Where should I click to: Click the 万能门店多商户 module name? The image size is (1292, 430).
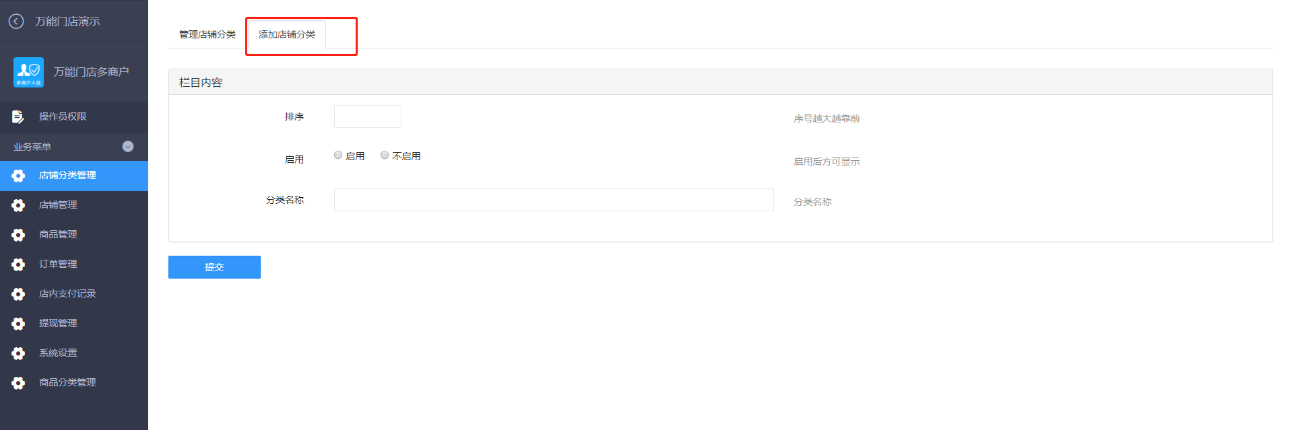(x=91, y=72)
